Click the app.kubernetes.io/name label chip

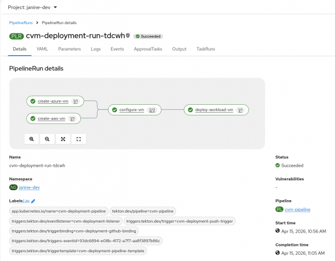[x=59, y=211]
